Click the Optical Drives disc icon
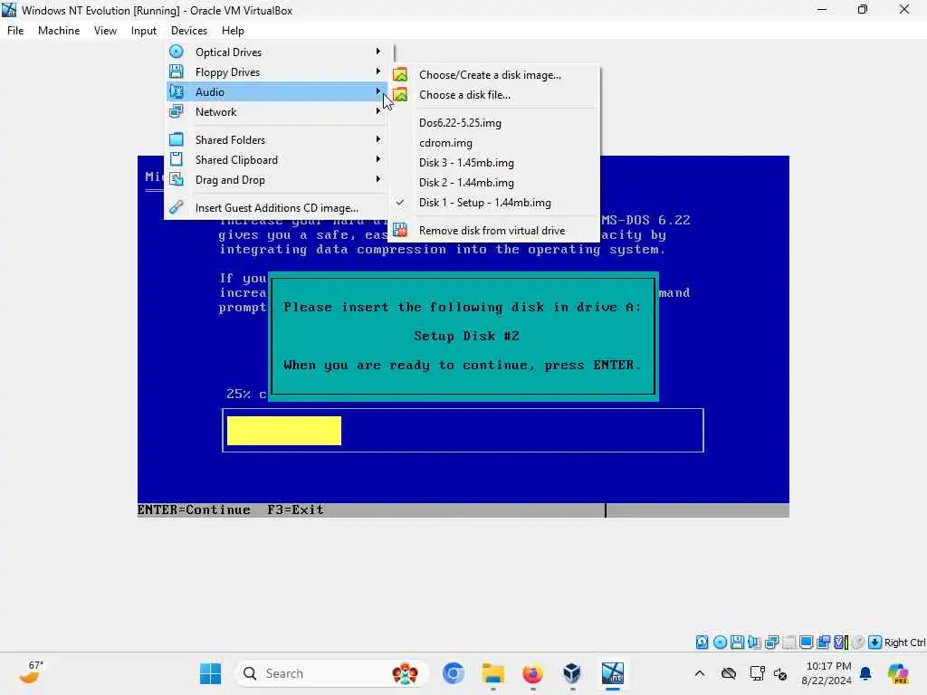This screenshot has width=927, height=695. [177, 52]
